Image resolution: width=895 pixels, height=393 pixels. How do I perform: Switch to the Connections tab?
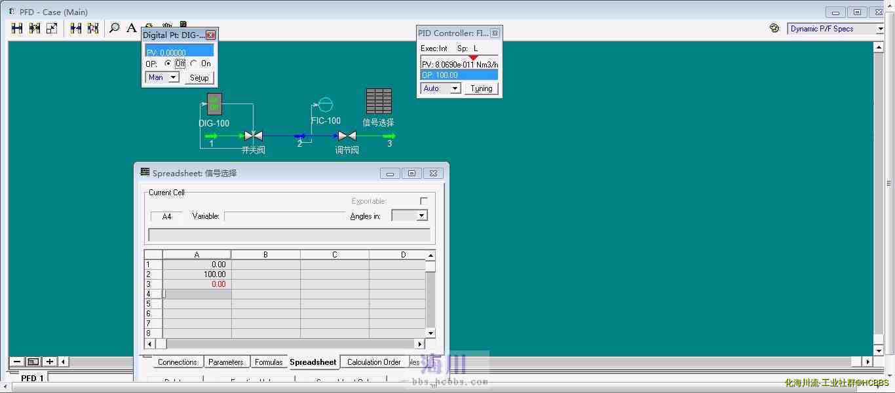click(177, 362)
